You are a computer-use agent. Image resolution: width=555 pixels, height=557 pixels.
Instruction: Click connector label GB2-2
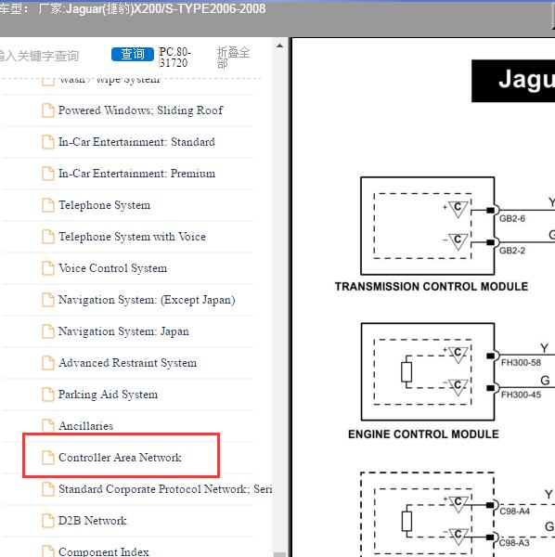(512, 251)
